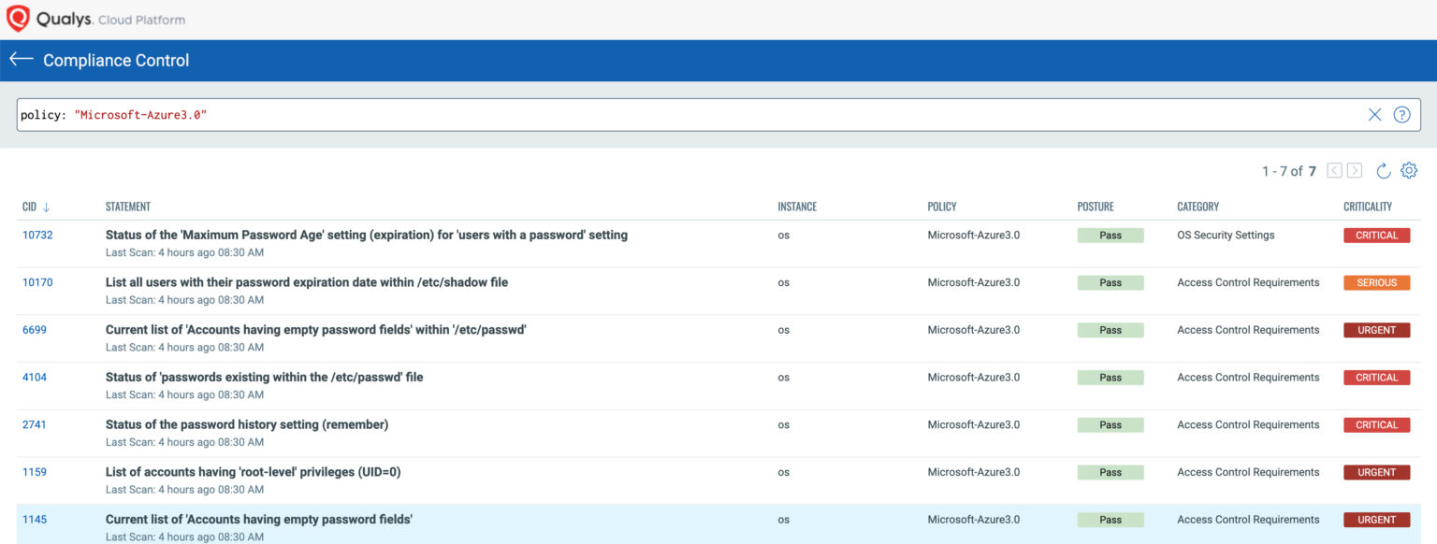Open CID 2741 details
The width and height of the screenshot is (1437, 544).
(34, 424)
